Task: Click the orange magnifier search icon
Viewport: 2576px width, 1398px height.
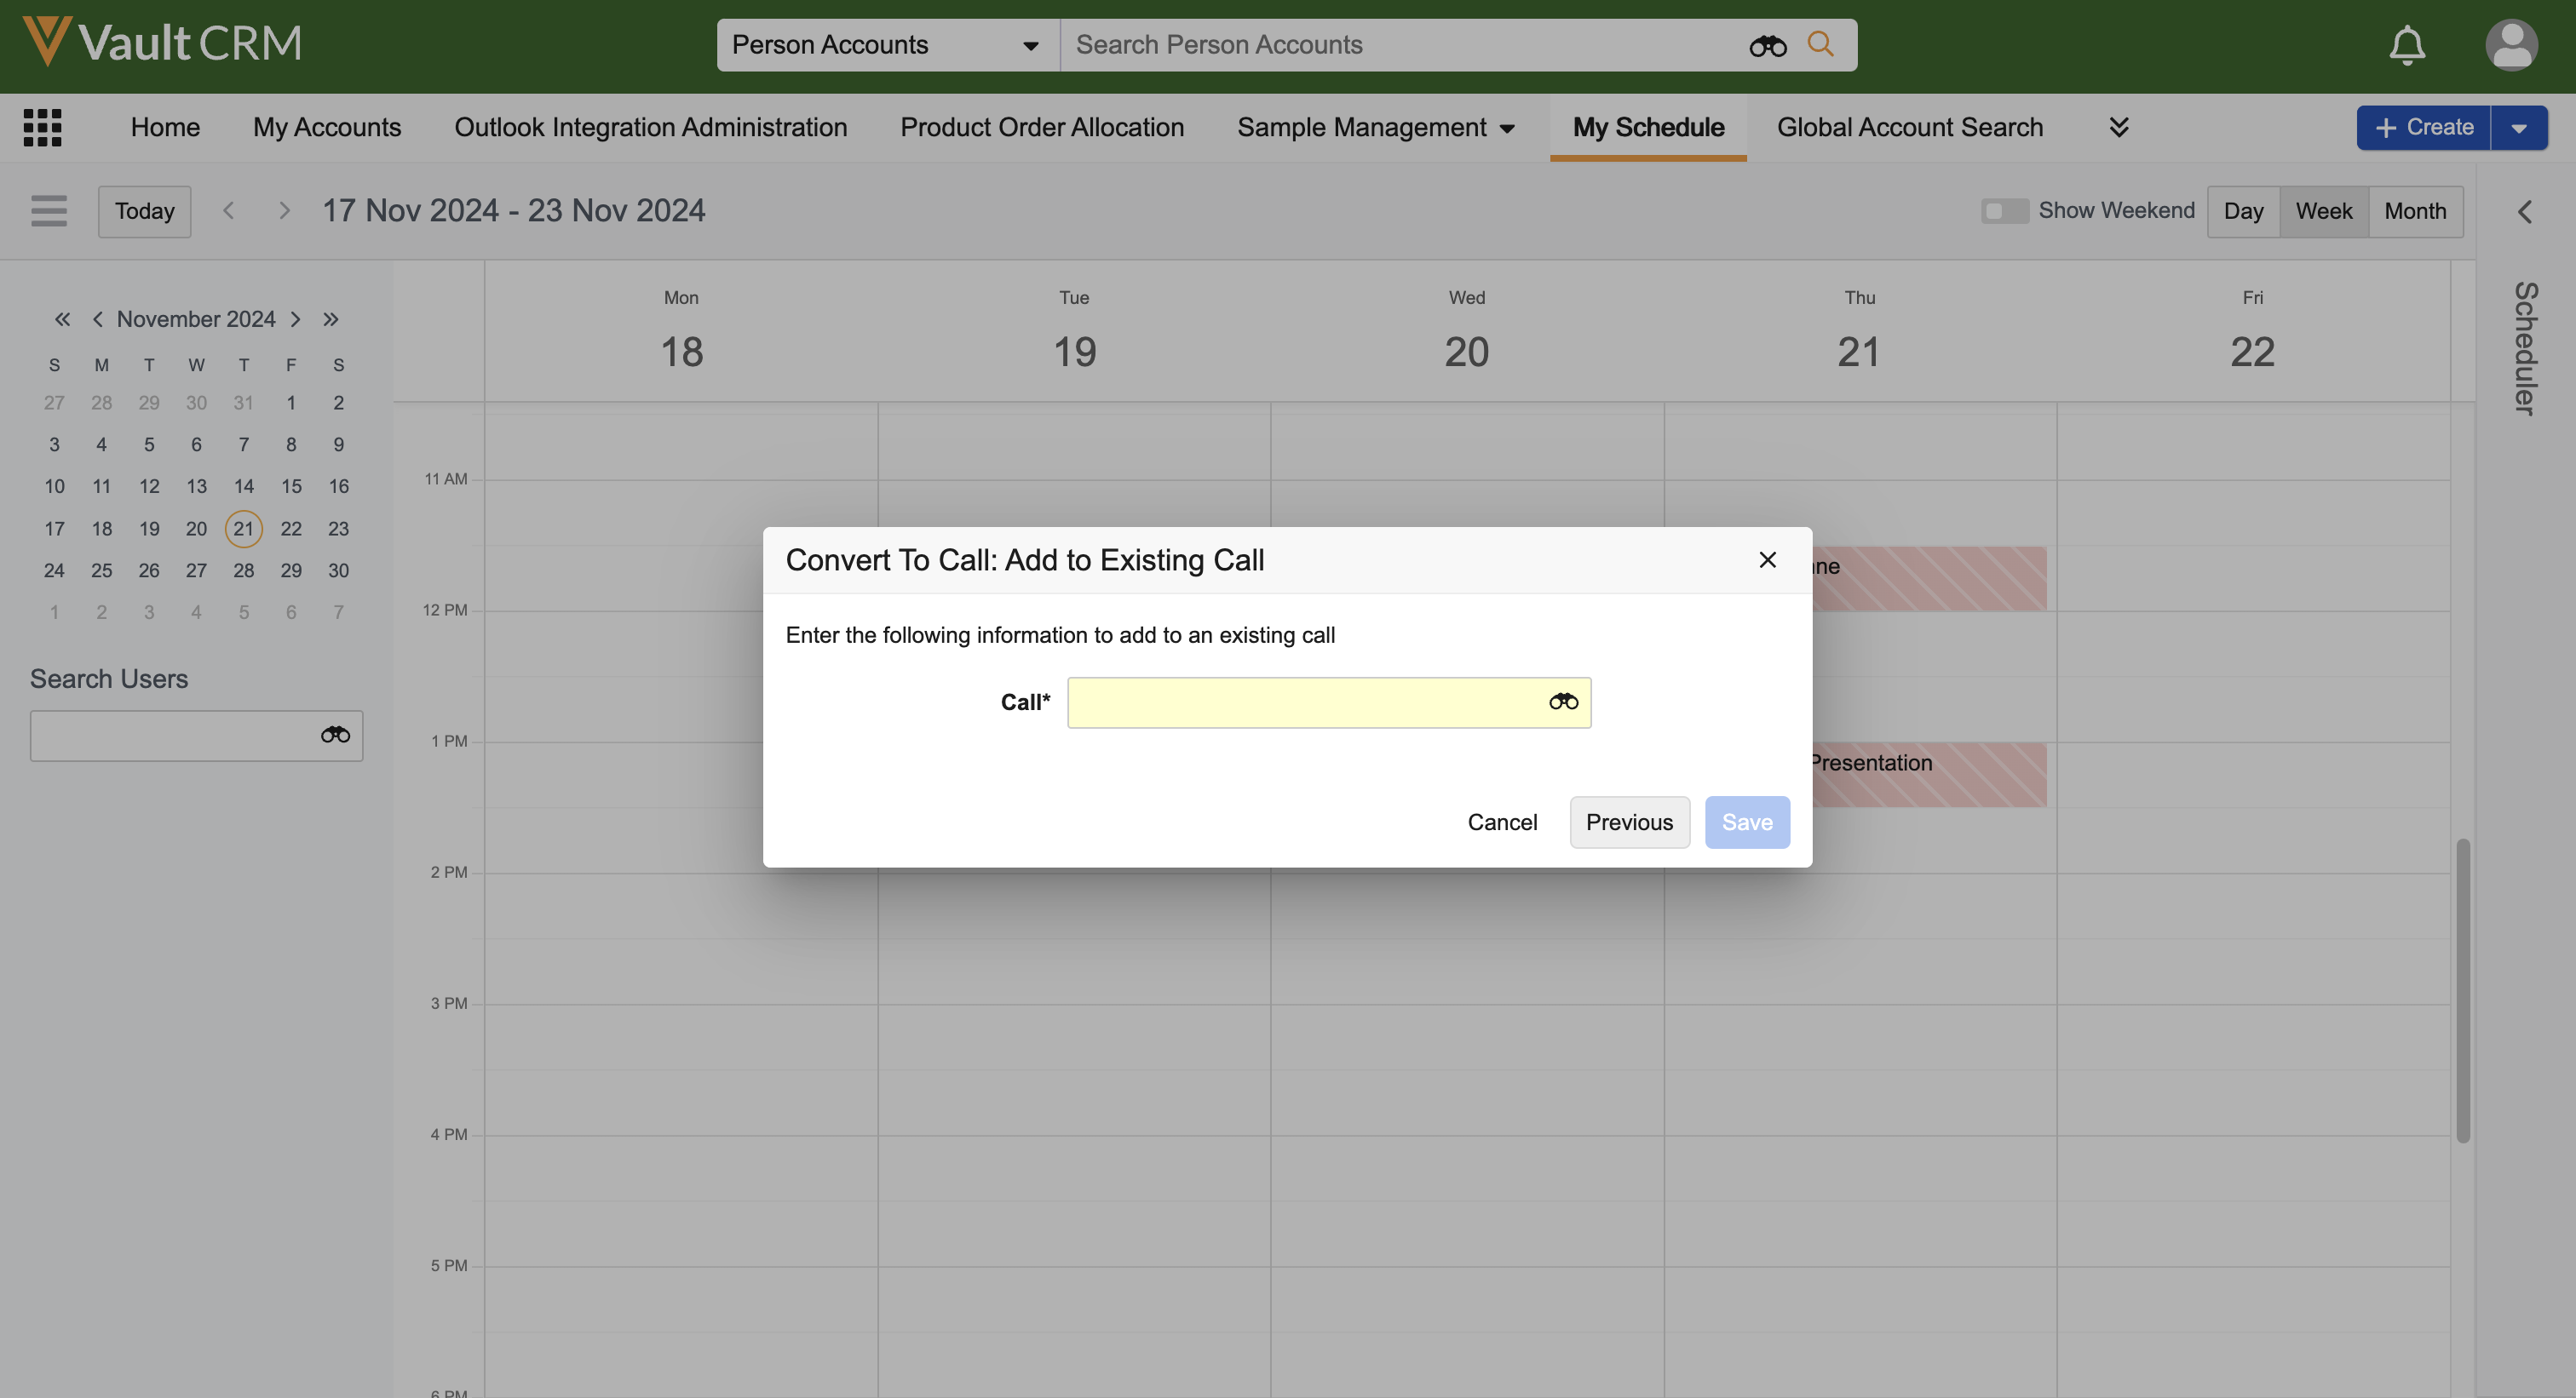Action: (x=1820, y=44)
